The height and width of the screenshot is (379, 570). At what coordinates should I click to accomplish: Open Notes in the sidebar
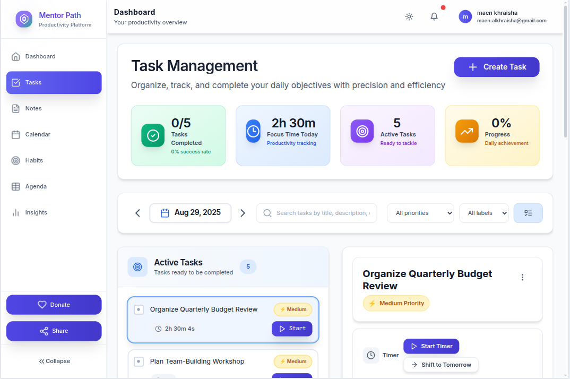coord(33,108)
